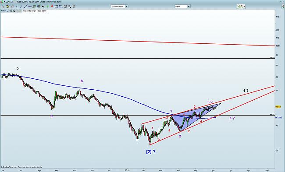Click the yellow current price label on axis
Viewport: 285px width, 172px height.
coord(278,107)
